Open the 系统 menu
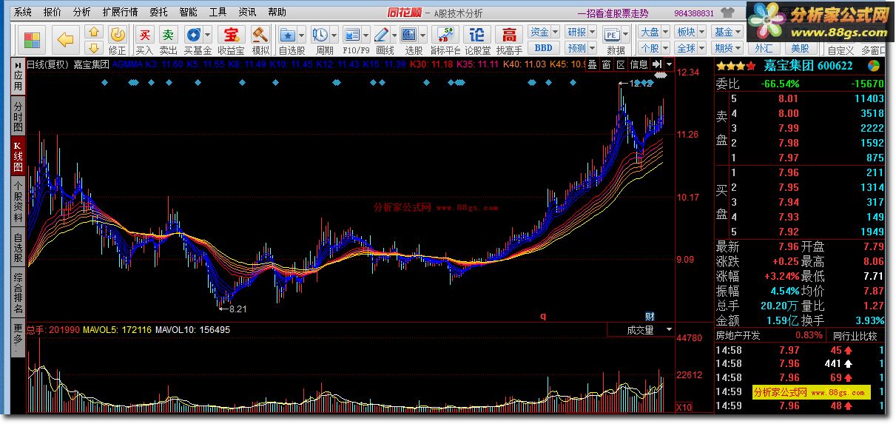Image resolution: width=896 pixels, height=424 pixels. (x=23, y=13)
